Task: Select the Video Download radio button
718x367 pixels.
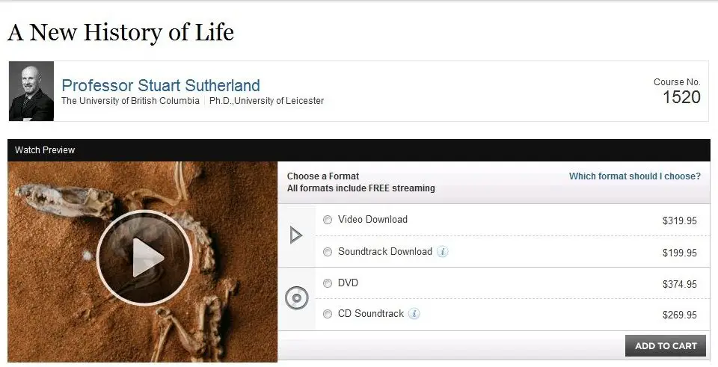Action: coord(328,220)
